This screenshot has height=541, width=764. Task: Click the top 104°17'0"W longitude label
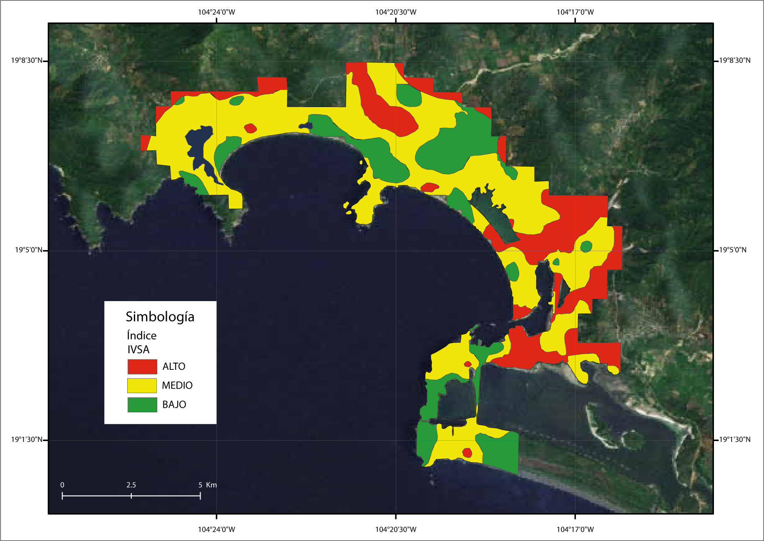[x=575, y=12]
